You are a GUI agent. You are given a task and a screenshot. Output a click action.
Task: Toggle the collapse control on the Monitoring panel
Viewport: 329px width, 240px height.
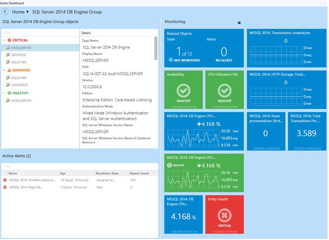[240, 23]
